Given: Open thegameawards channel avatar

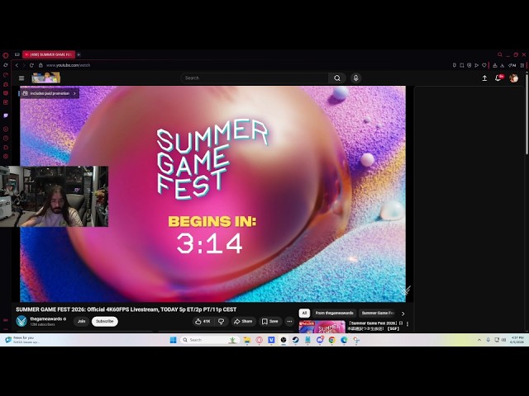Looking at the screenshot, I should click(x=21, y=321).
